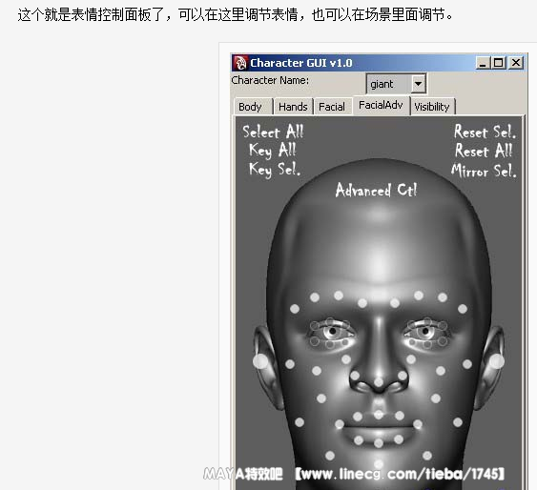Image resolution: width=537 pixels, height=490 pixels.
Task: Select the right mouth corner control dot
Action: 418,424
